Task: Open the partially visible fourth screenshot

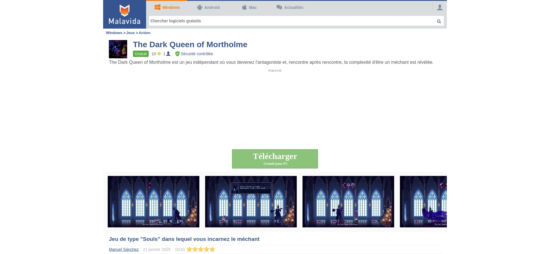Action: (423, 202)
